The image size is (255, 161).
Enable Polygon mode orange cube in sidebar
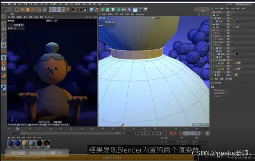pos(4,45)
